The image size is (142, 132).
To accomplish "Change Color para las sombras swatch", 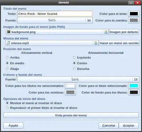I will (70, 92).
